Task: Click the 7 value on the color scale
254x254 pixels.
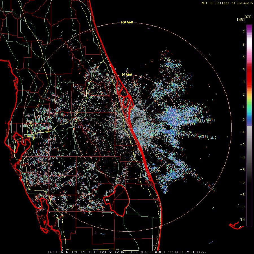Action: click(x=244, y=32)
